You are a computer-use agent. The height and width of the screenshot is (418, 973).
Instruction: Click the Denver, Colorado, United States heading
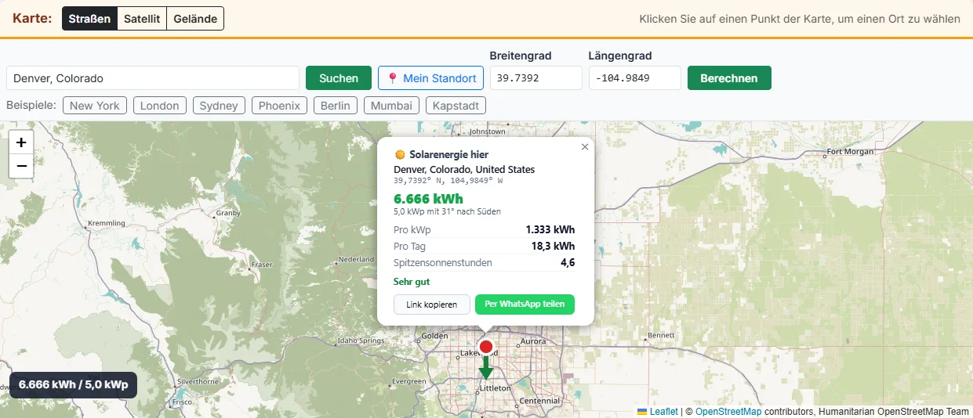(x=464, y=169)
